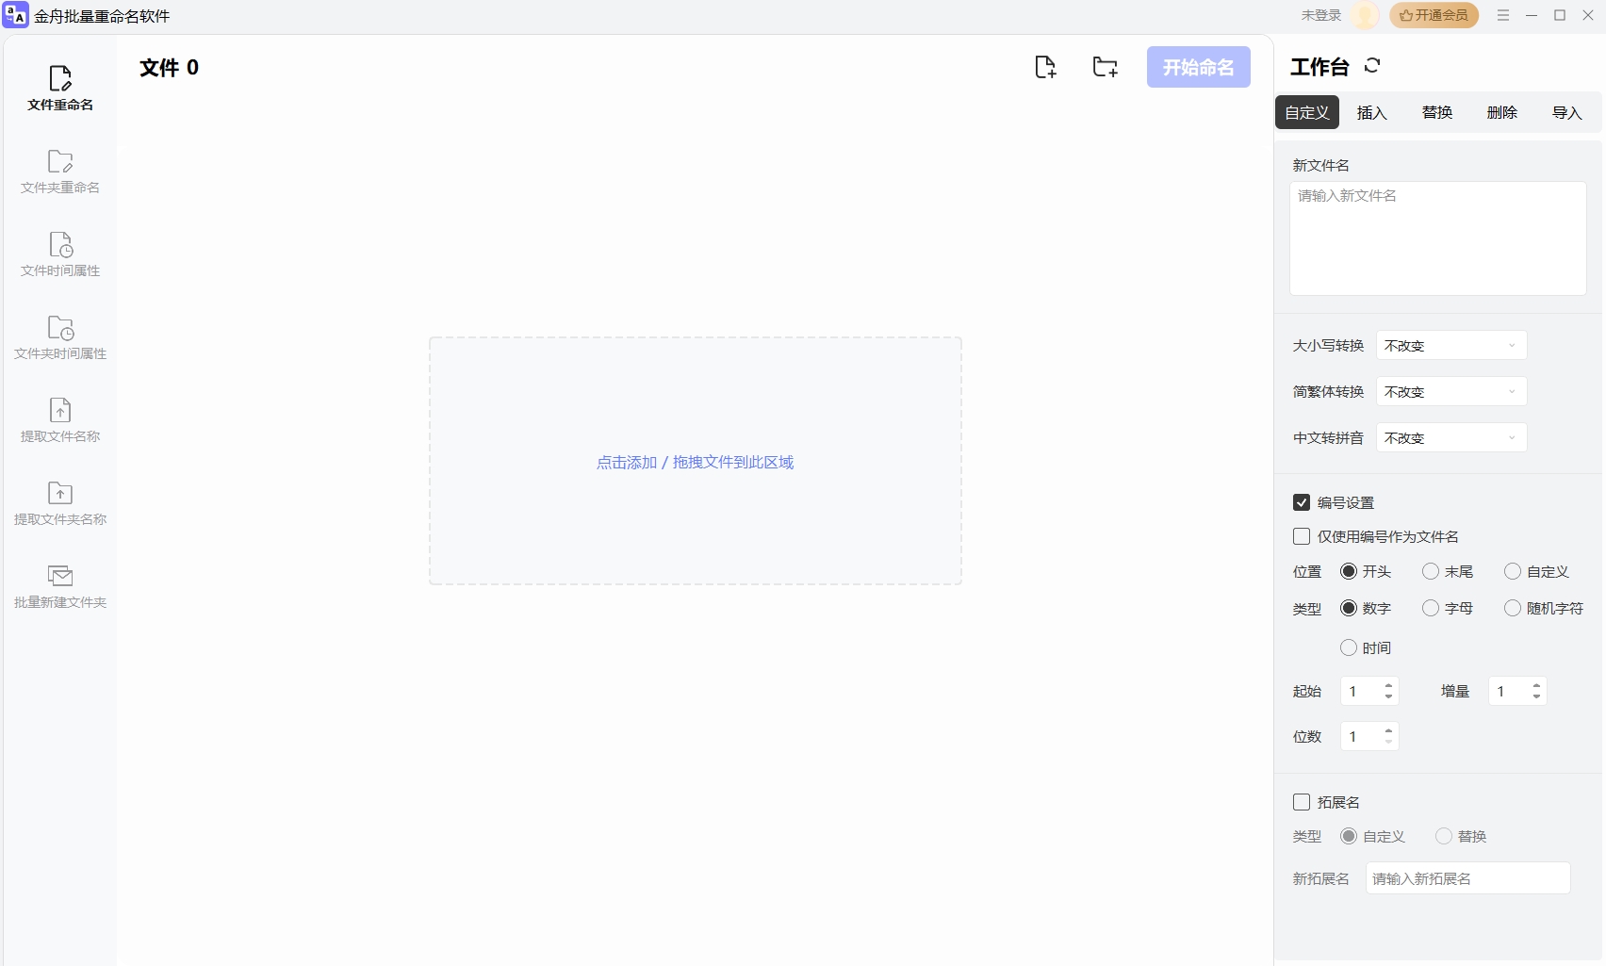The width and height of the screenshot is (1606, 966).
Task: Switch to the 替换 tab
Action: pos(1437,112)
